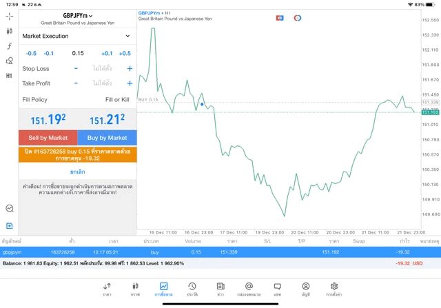Tap the blue-red flag icon on chart
Viewport: 441px width, 308px height.
click(280, 18)
